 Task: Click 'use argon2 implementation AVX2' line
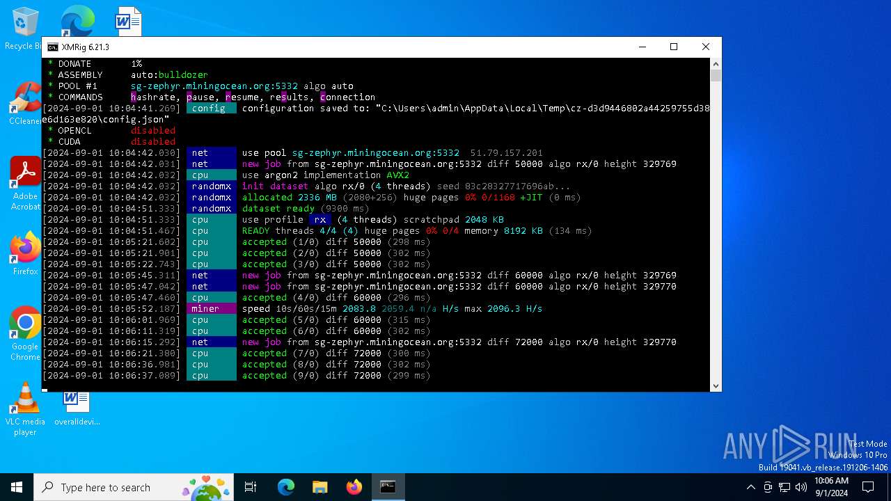pos(326,175)
